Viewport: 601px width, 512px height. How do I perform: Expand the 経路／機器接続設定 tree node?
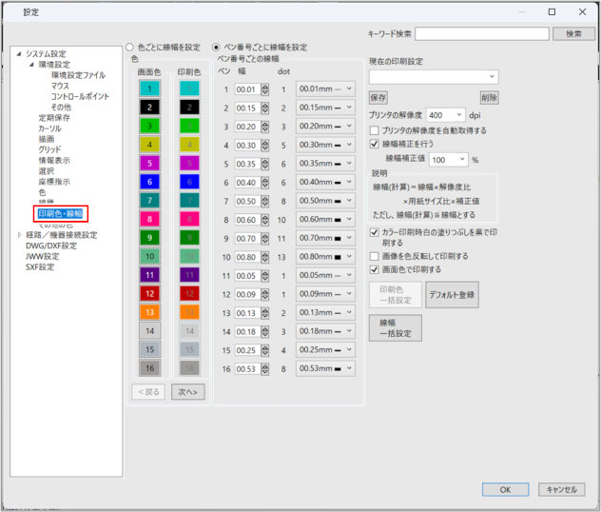19,234
